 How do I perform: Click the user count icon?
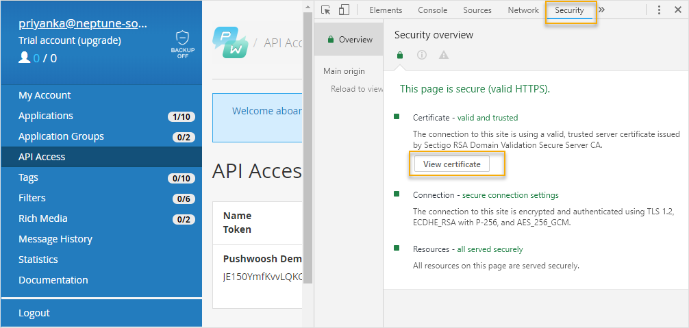tap(24, 58)
